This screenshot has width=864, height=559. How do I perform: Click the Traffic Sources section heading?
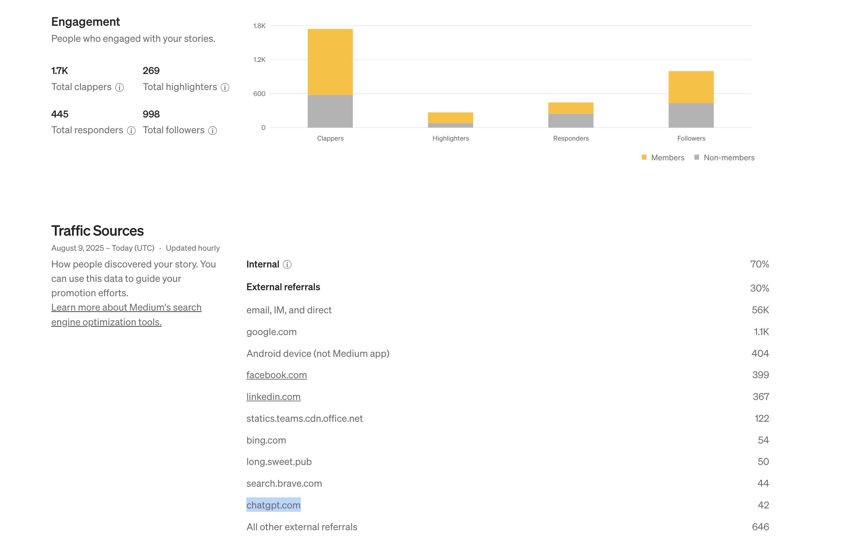click(97, 231)
